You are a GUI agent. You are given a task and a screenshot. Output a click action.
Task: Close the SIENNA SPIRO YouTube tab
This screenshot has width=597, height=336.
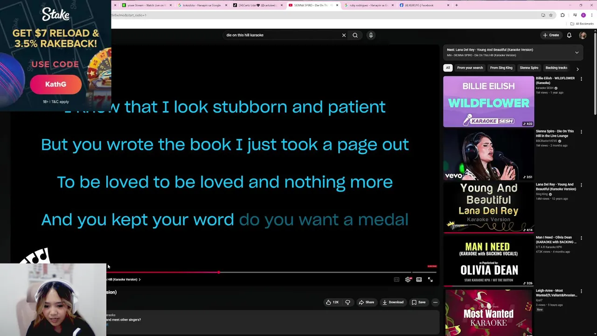click(x=337, y=5)
